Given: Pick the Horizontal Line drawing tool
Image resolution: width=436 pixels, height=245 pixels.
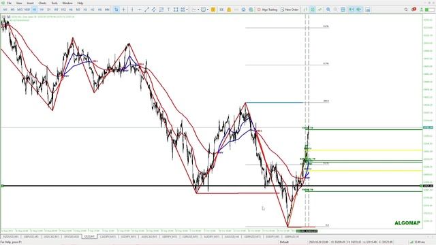Looking at the screenshot, I should point(139,10).
